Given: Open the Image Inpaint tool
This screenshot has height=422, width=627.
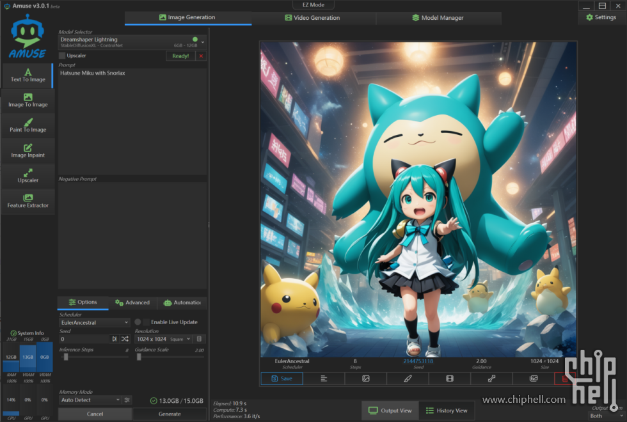Looking at the screenshot, I should coord(28,151).
